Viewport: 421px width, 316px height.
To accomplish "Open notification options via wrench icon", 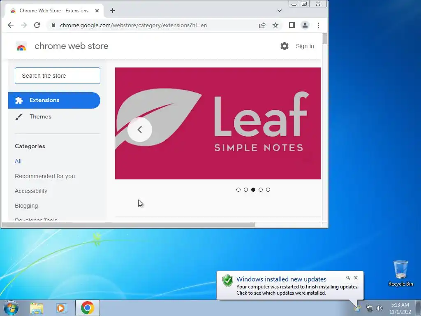I will coord(348,278).
